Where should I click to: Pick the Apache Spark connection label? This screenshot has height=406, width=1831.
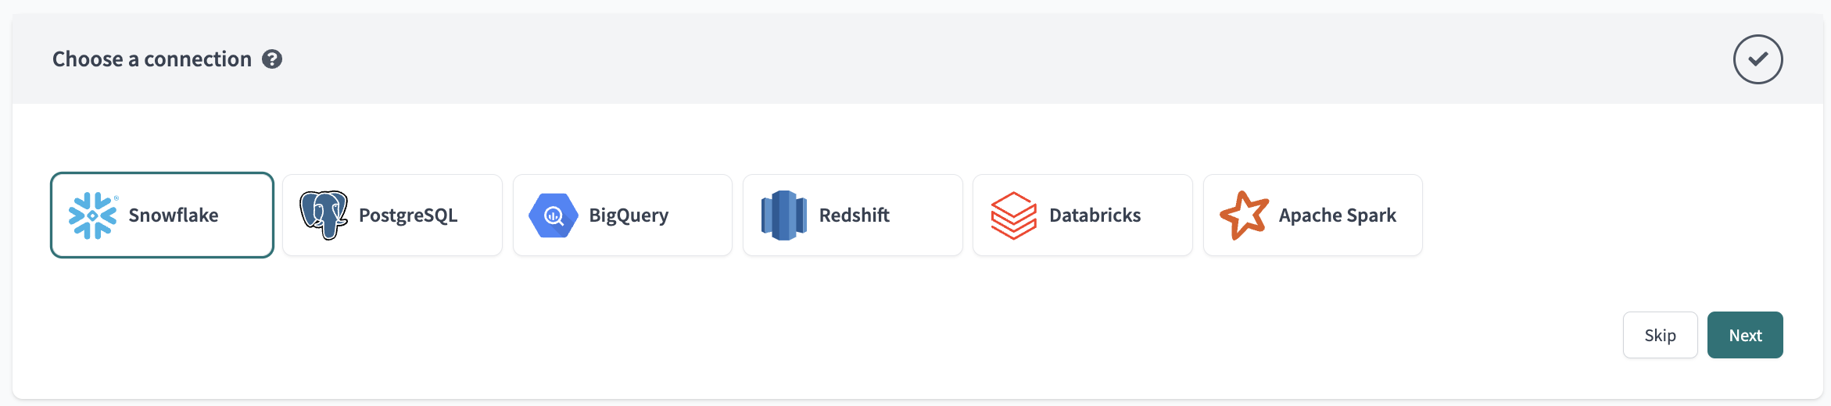[x=1337, y=215]
